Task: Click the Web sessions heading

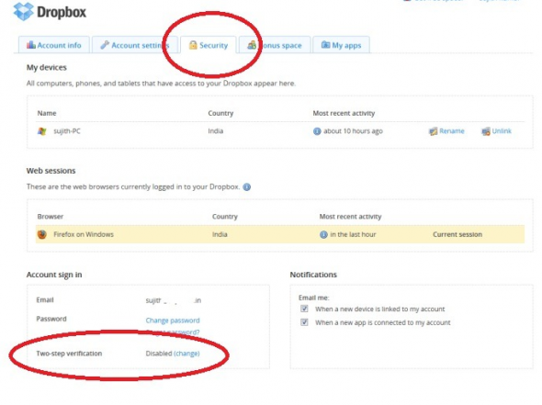Action: [x=51, y=171]
